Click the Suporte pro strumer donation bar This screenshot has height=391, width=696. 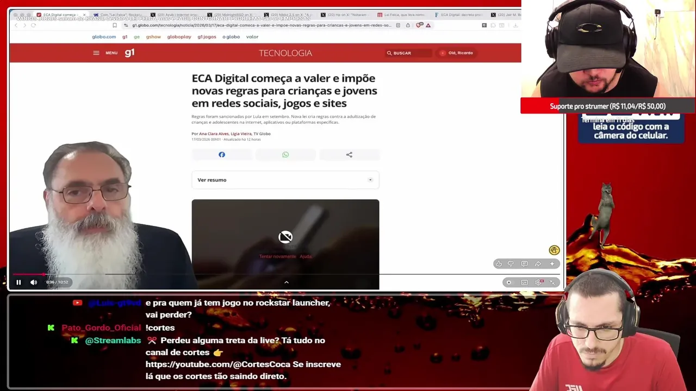click(608, 106)
